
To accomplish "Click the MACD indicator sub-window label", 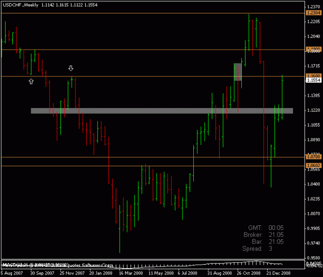I will [35, 265].
